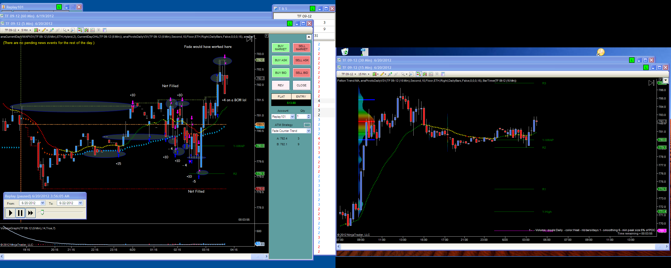Toggle green L link button on 5 Min chart
Image resolution: width=671 pixels, height=268 pixels.
click(290, 24)
